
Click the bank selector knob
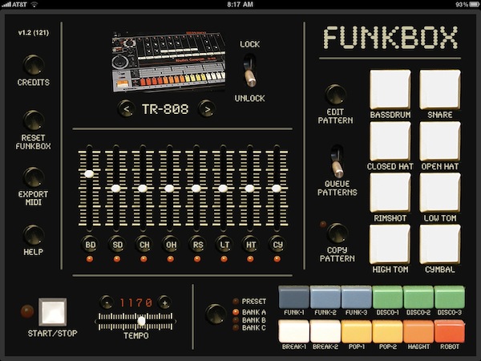click(216, 314)
